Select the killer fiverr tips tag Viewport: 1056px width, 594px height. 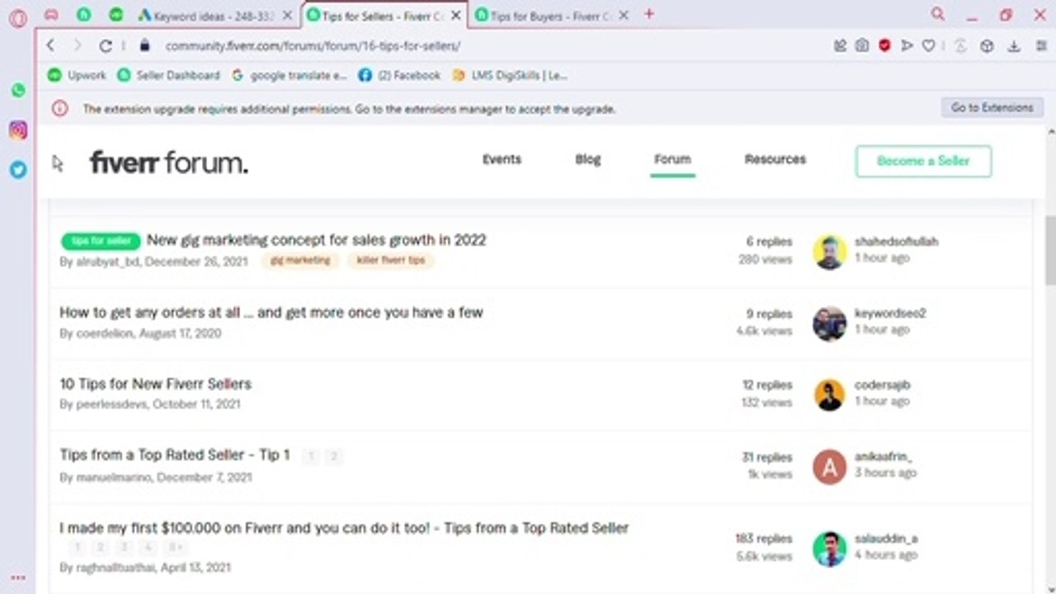[391, 261]
